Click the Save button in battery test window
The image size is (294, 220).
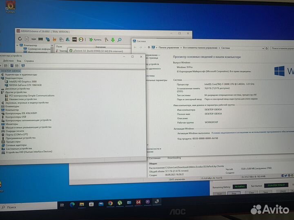point(265,192)
